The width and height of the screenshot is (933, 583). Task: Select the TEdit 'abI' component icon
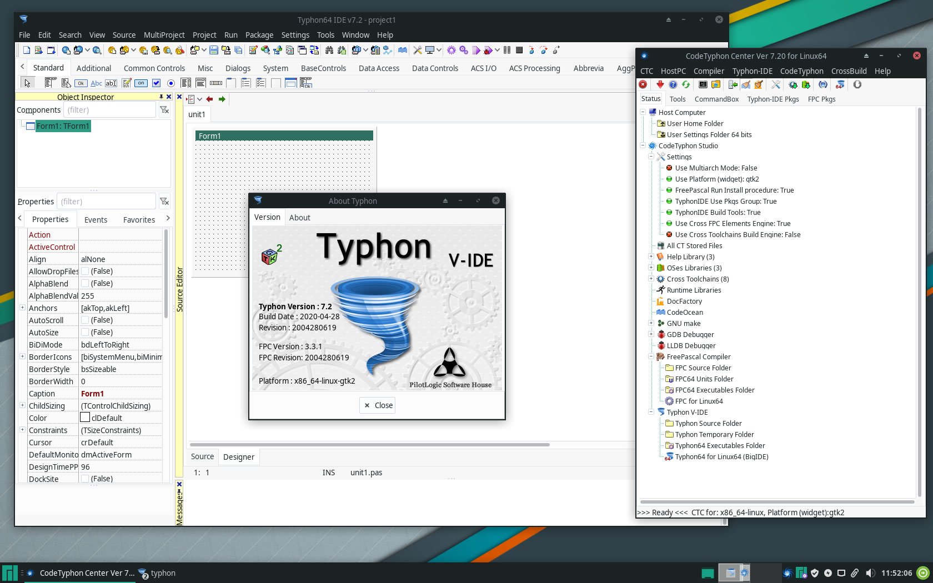point(111,83)
